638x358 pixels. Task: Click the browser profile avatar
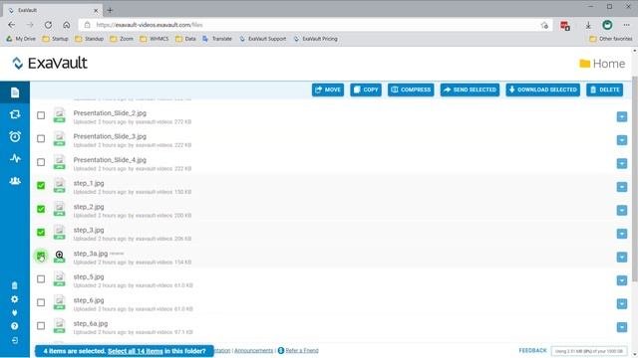(607, 25)
